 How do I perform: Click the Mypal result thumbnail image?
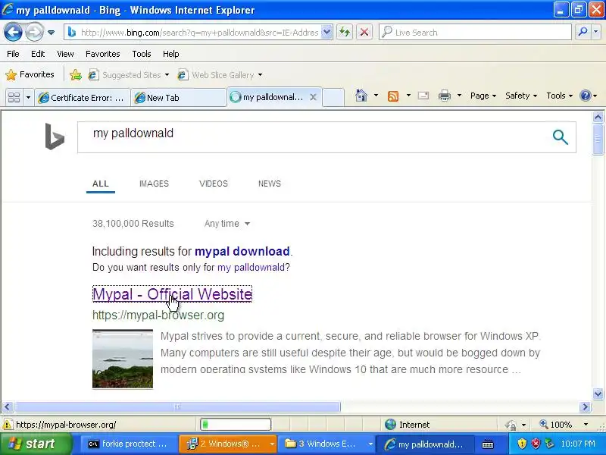tap(123, 359)
